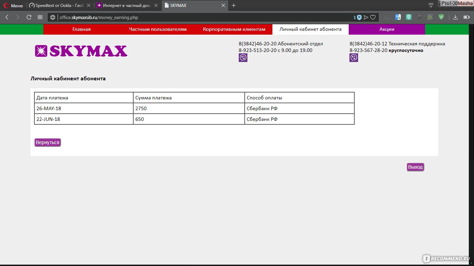
Task: Close the Speedtest от Ookla tab
Action: click(x=88, y=6)
